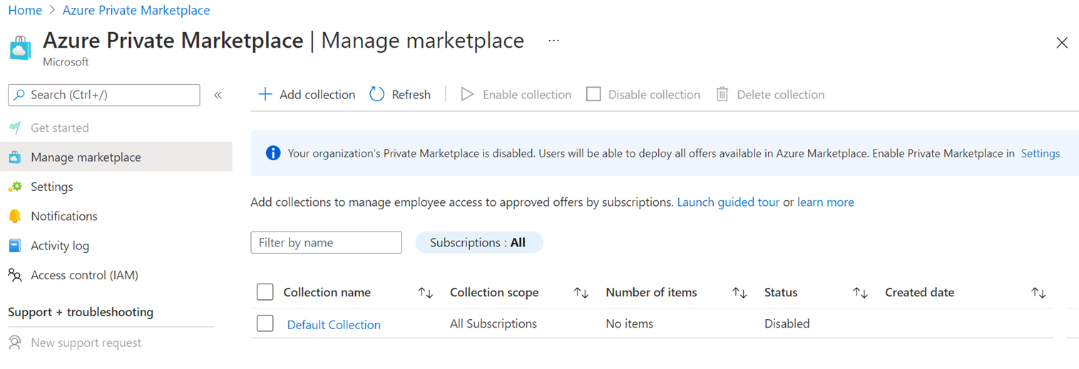
Task: Click the Refresh circular arrow icon
Action: (377, 94)
